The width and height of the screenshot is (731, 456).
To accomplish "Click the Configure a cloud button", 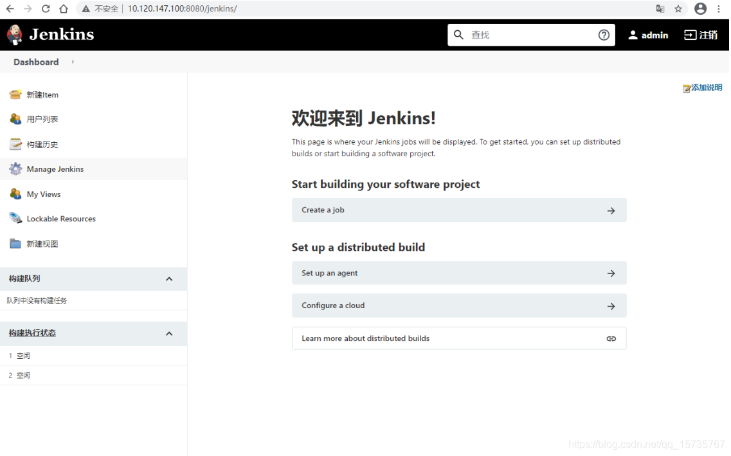I will pos(459,306).
